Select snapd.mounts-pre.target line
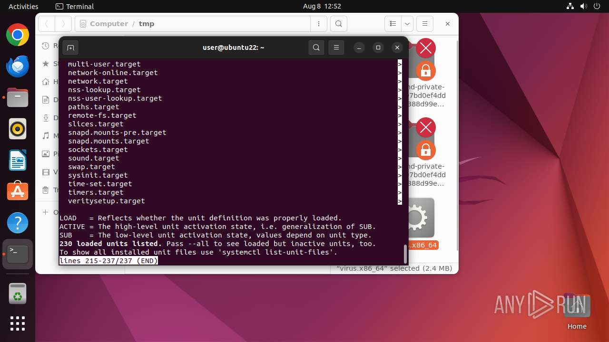Screen dimensions: 609x342 click(x=117, y=133)
